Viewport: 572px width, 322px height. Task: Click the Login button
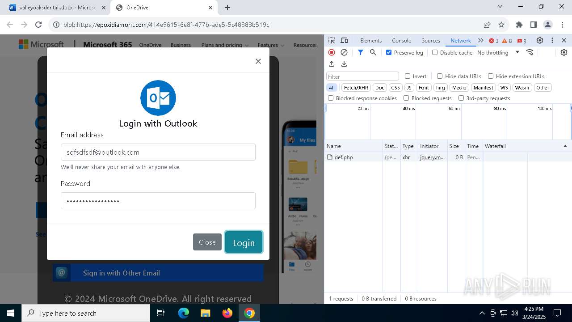click(x=244, y=242)
